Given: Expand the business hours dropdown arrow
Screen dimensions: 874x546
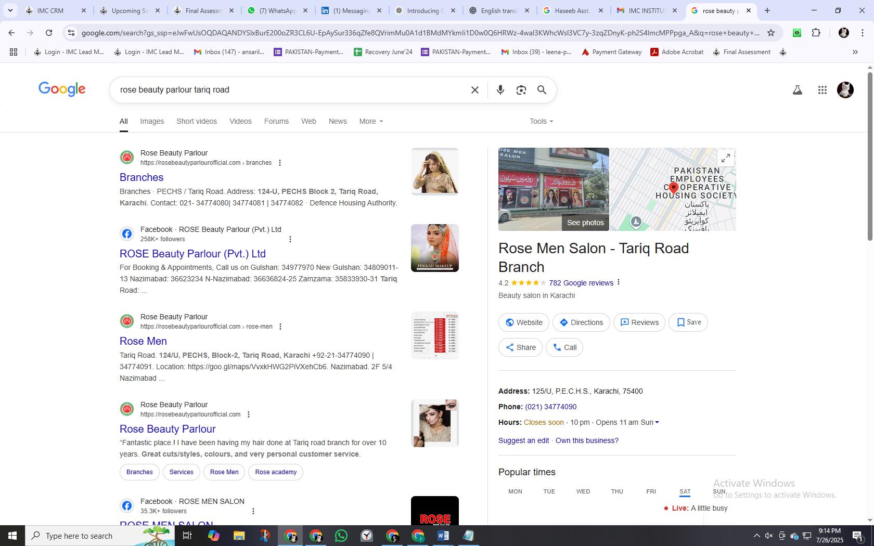Looking at the screenshot, I should click(657, 422).
